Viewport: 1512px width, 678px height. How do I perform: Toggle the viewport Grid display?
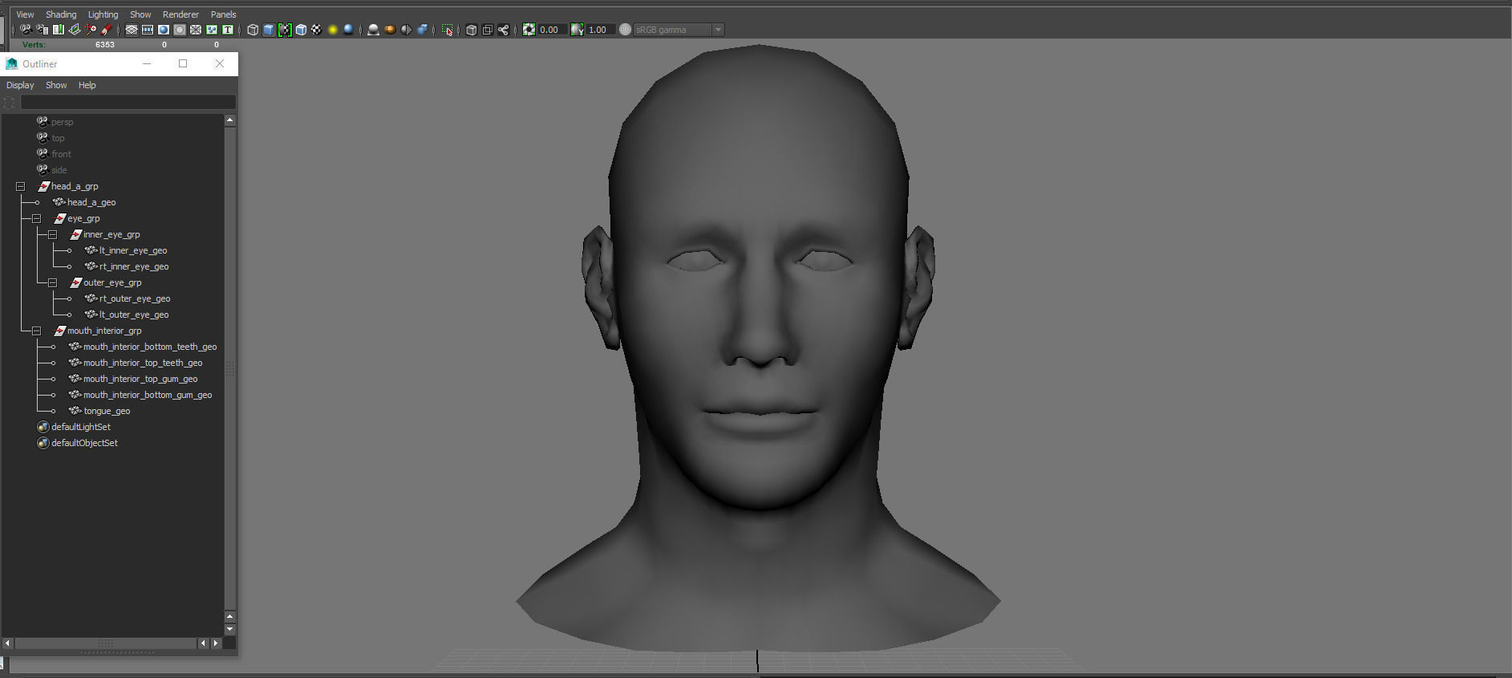pyautogui.click(x=132, y=30)
